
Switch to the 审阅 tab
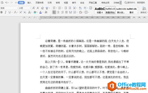[58, 3]
